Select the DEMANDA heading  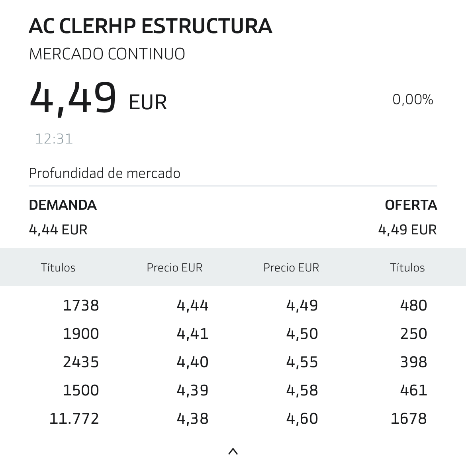point(63,205)
